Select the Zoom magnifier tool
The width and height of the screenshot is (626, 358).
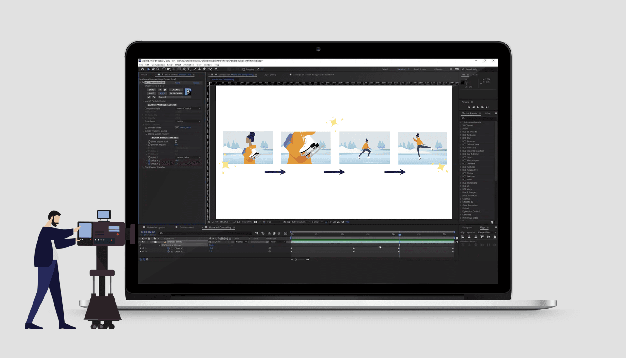(158, 69)
